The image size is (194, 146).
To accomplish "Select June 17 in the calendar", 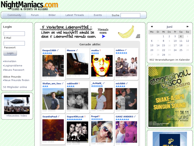I will [175, 45].
